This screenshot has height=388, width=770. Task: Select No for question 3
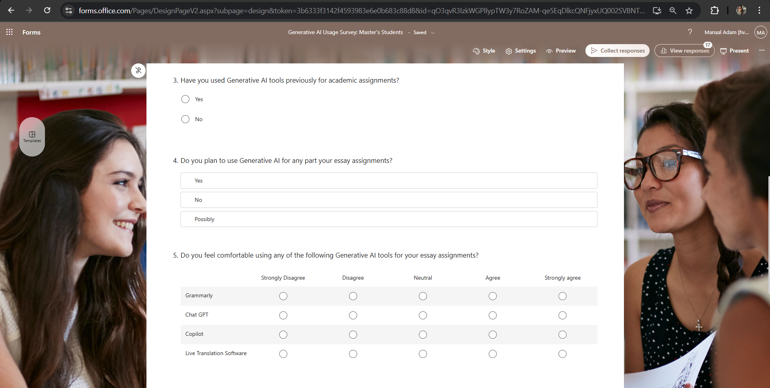[x=185, y=119]
